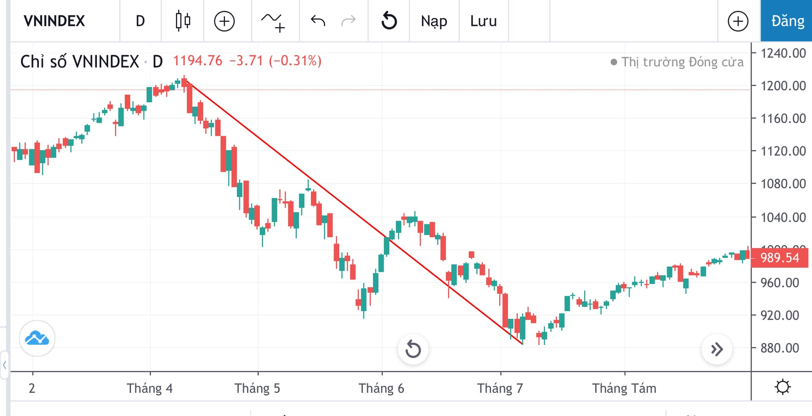Open chart settings gear icon
The width and height of the screenshot is (812, 416).
tap(782, 387)
